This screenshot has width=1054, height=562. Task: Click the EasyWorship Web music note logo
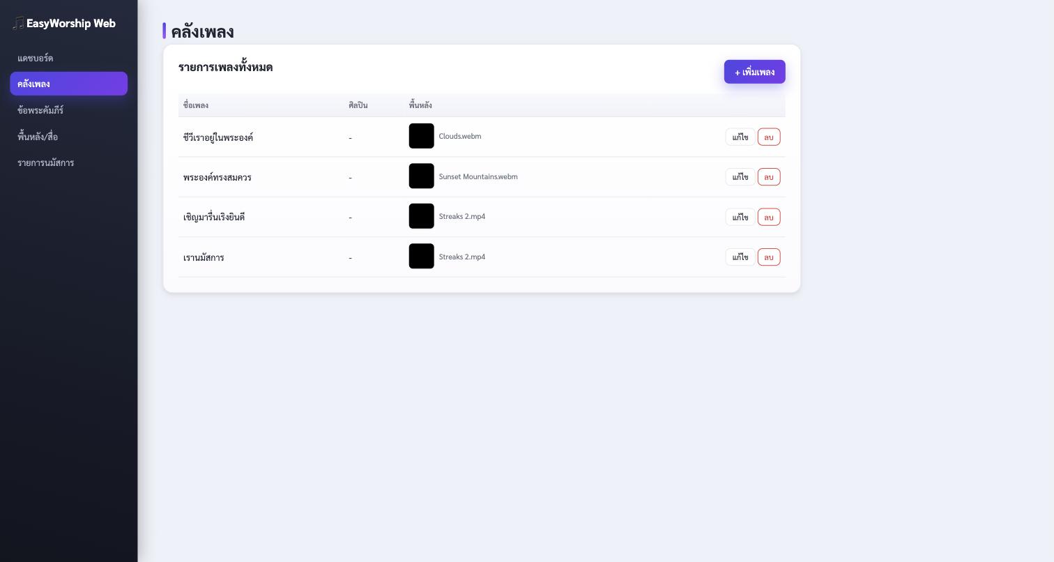click(x=18, y=24)
